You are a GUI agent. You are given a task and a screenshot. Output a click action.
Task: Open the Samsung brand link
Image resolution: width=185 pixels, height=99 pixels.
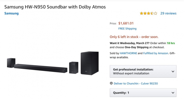tap(12, 13)
